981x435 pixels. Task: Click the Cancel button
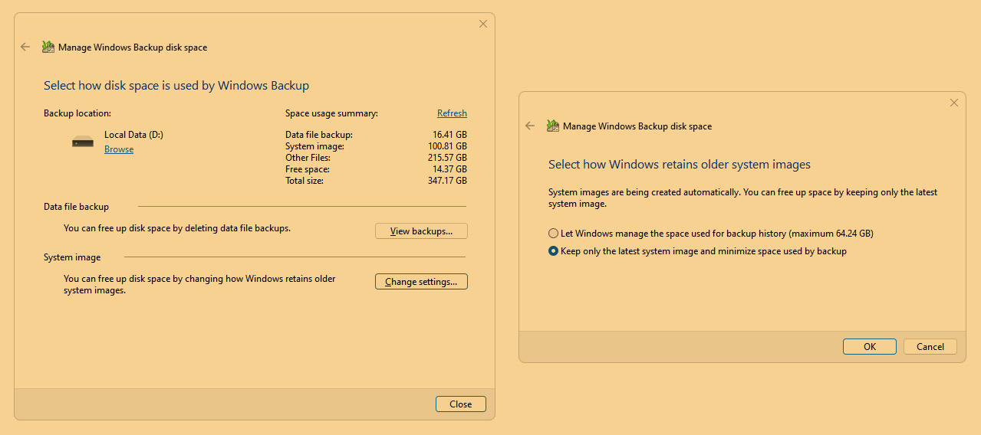click(930, 346)
